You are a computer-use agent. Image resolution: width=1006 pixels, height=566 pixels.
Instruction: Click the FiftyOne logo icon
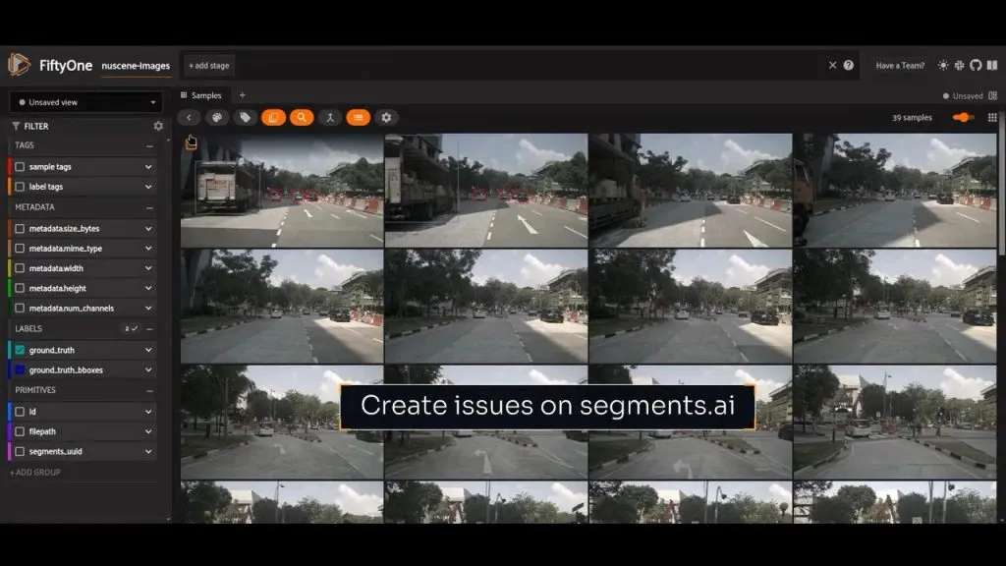pos(19,65)
